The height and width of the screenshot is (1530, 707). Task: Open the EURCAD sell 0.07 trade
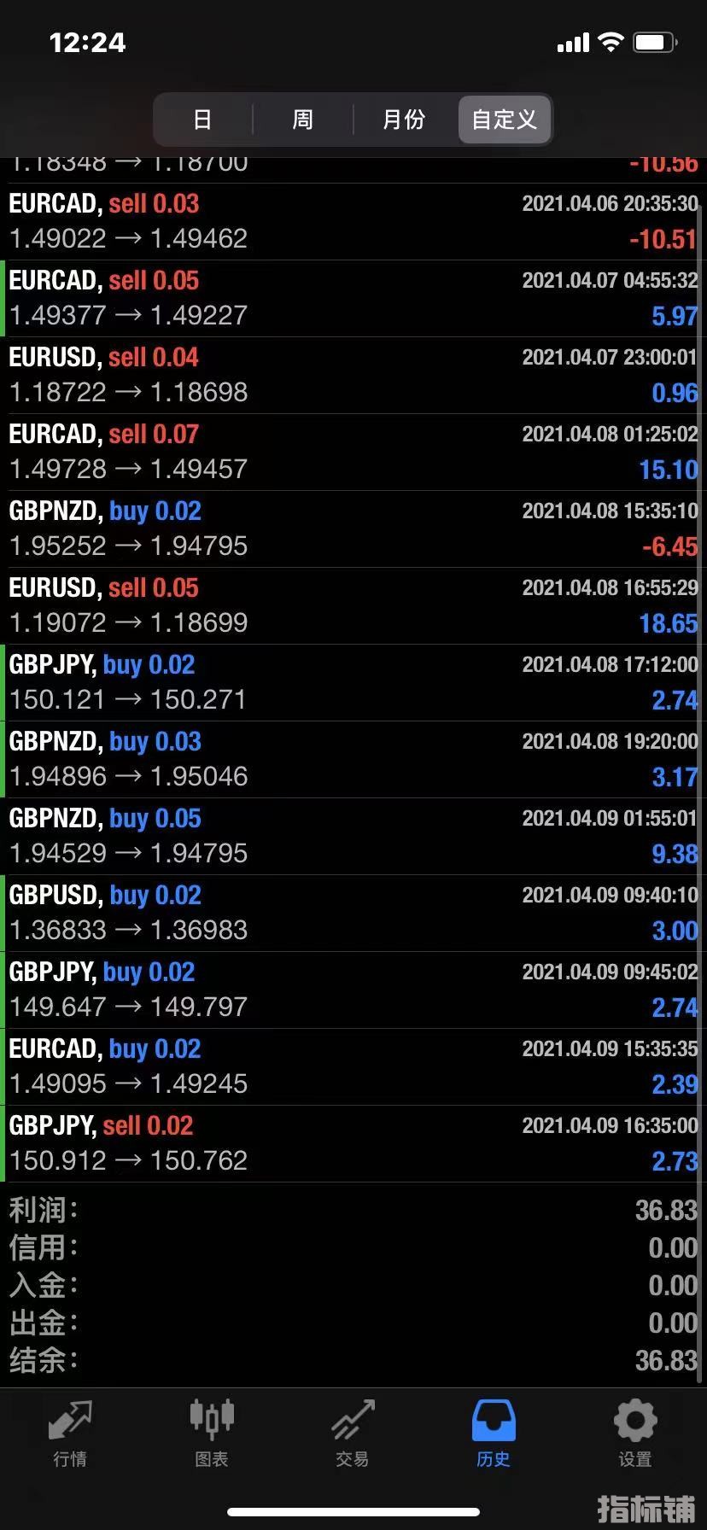[x=353, y=452]
